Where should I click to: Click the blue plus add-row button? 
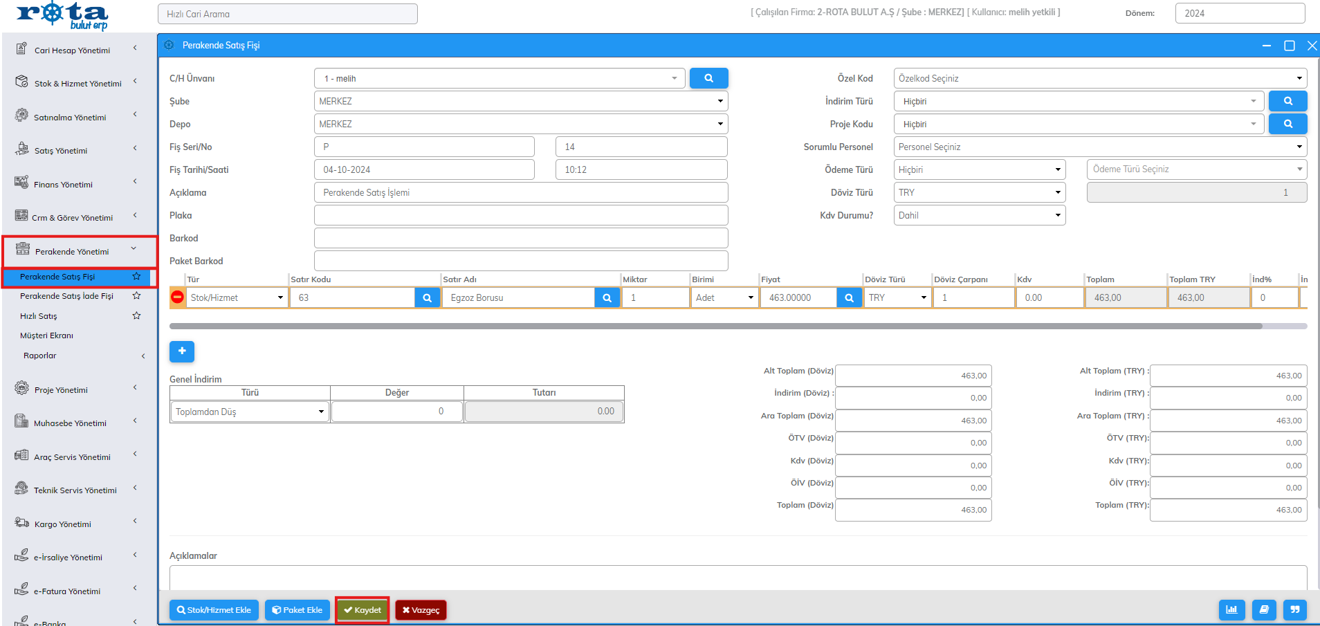coord(182,351)
